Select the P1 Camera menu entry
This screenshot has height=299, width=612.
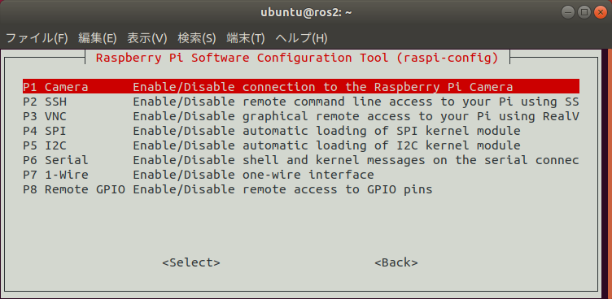tap(301, 87)
